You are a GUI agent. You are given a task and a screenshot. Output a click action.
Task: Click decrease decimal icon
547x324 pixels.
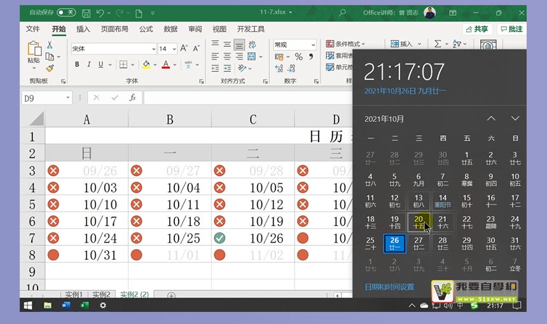click(x=291, y=68)
